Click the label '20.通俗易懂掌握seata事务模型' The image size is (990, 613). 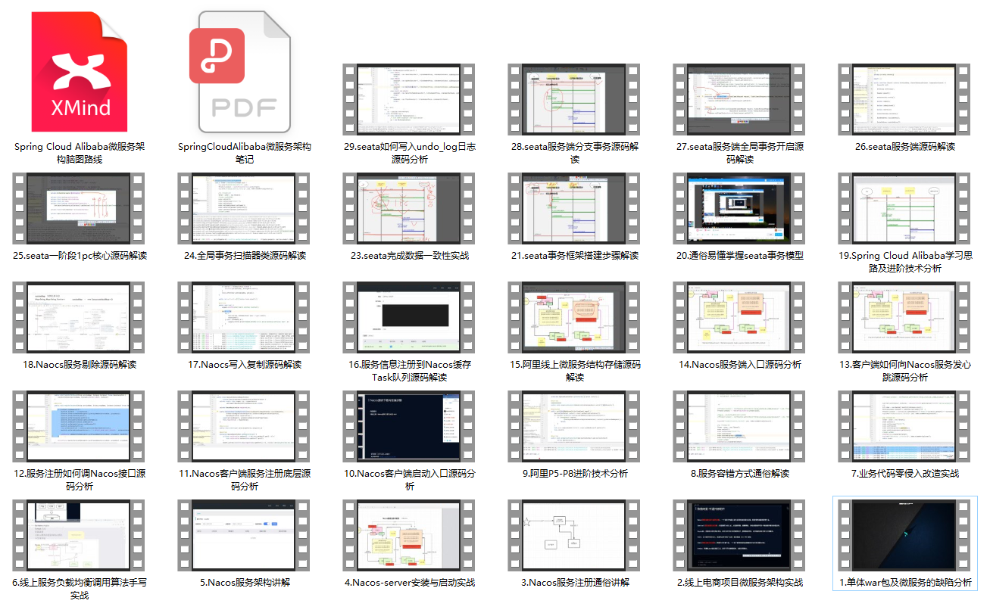pyautogui.click(x=740, y=256)
